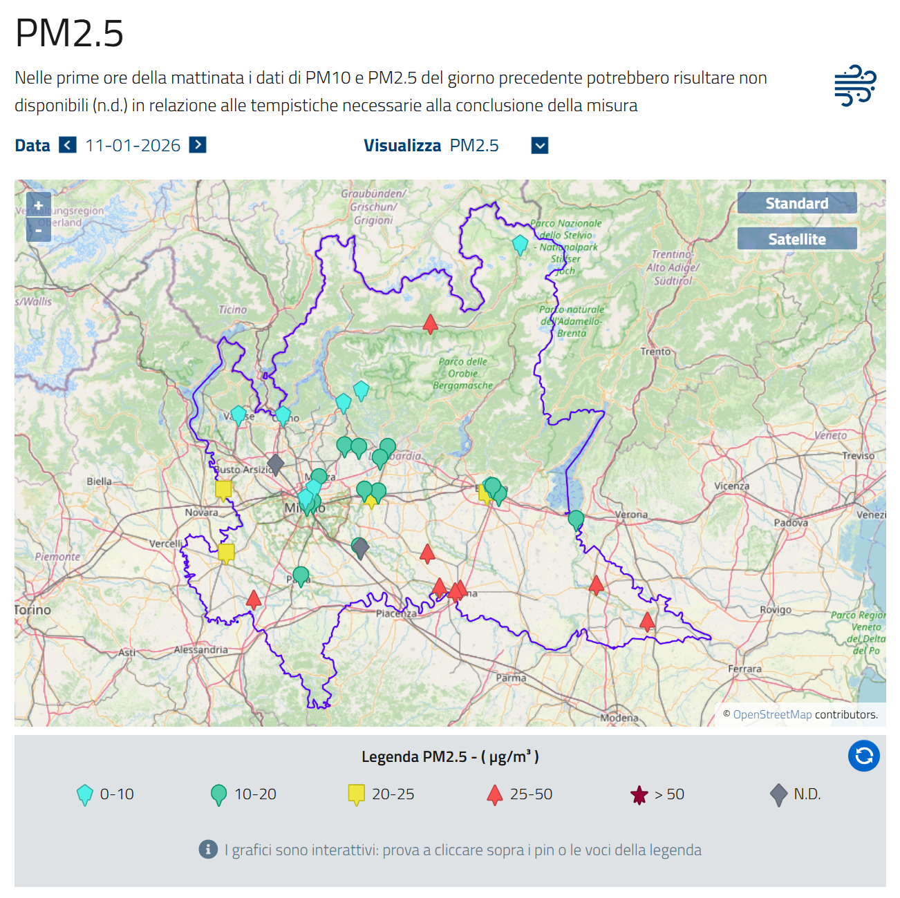The width and height of the screenshot is (900, 898).
Task: Switch map to Satellite view
Action: pos(796,239)
